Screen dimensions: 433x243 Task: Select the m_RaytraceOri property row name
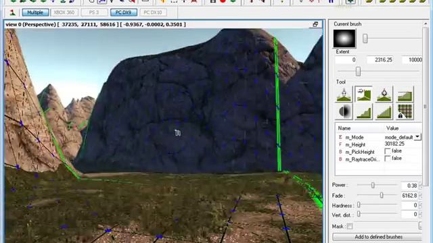point(363,159)
